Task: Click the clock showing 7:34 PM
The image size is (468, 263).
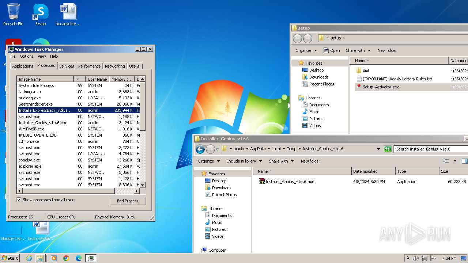Action: pos(449,258)
